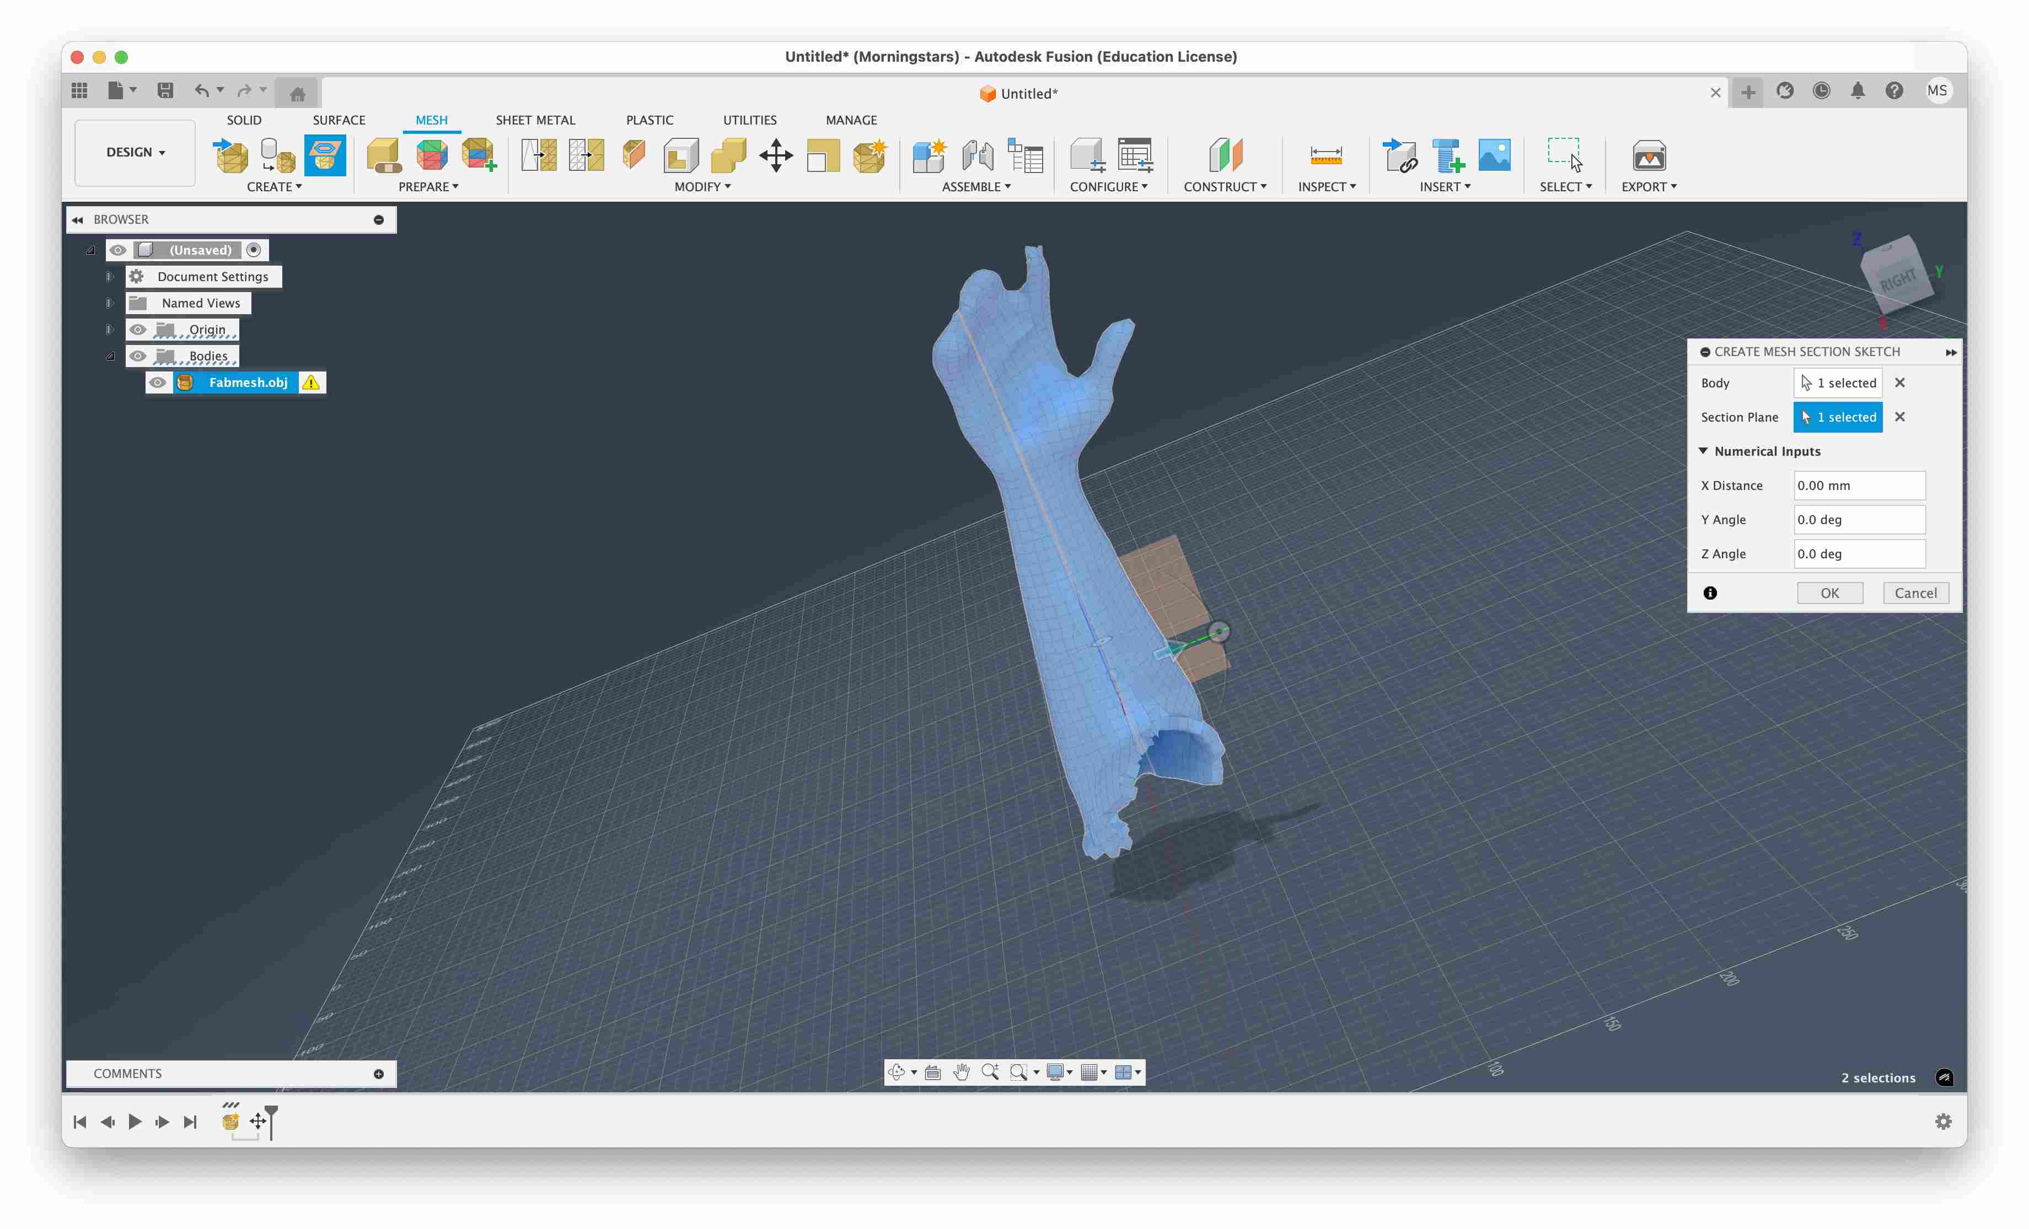Open the data panel grid icon

(x=79, y=90)
